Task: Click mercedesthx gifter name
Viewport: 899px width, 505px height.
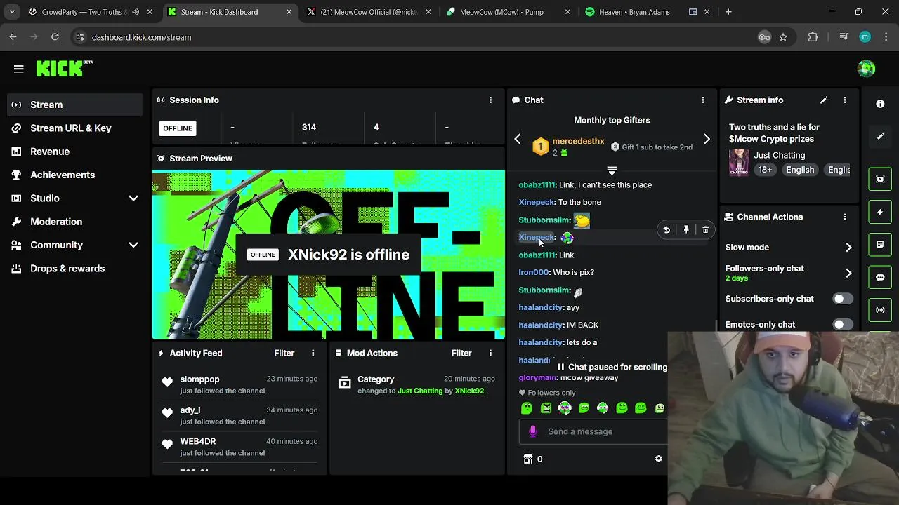Action: (x=578, y=141)
